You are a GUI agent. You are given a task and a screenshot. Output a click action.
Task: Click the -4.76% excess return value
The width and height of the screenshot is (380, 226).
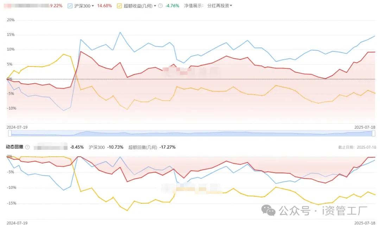172,6
